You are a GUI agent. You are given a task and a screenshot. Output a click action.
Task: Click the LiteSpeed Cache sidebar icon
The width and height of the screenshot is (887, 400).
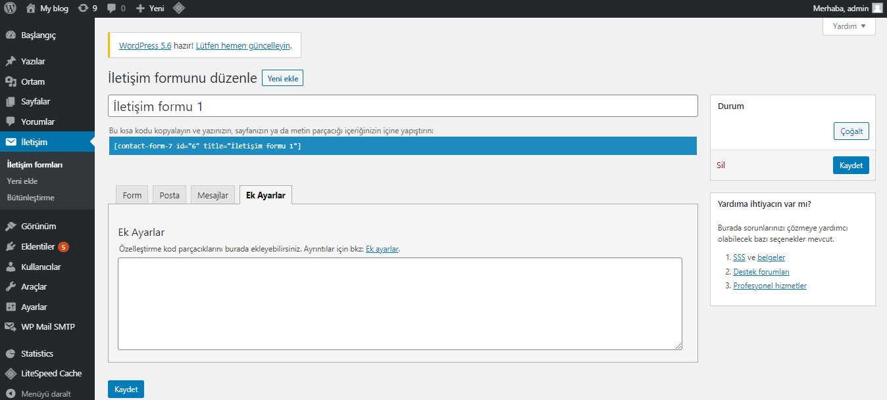[11, 374]
